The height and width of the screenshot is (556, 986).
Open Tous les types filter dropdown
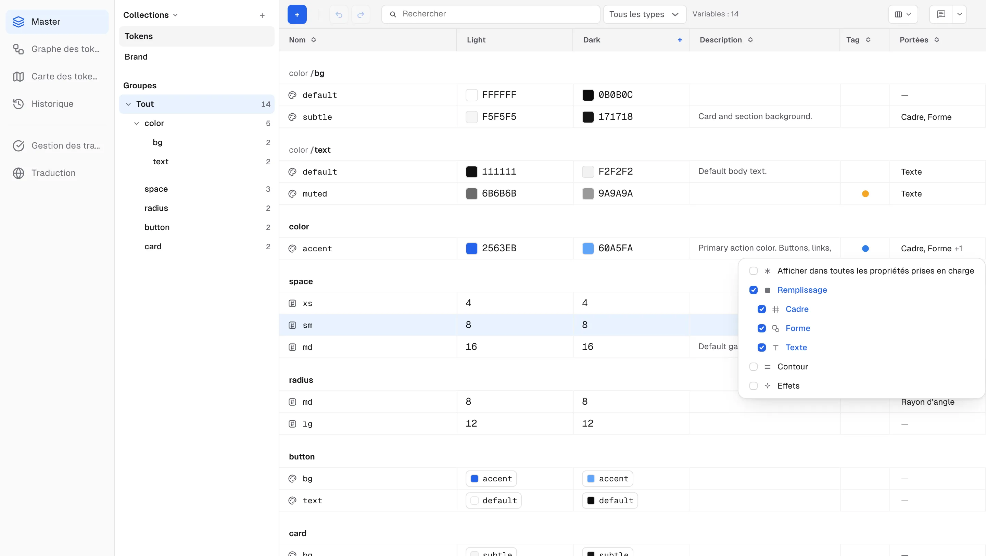click(x=645, y=14)
